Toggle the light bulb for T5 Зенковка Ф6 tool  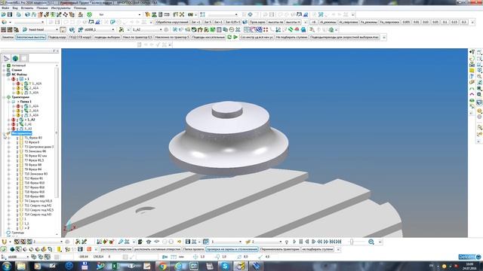(x=17, y=151)
